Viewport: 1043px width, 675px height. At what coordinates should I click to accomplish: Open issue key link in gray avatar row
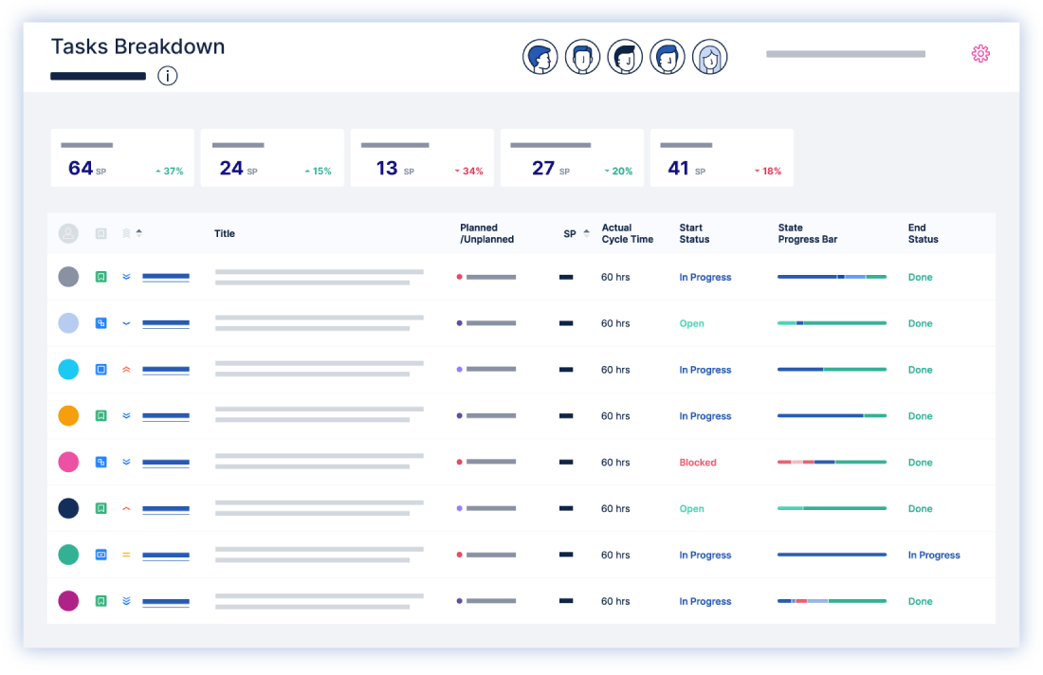(166, 278)
